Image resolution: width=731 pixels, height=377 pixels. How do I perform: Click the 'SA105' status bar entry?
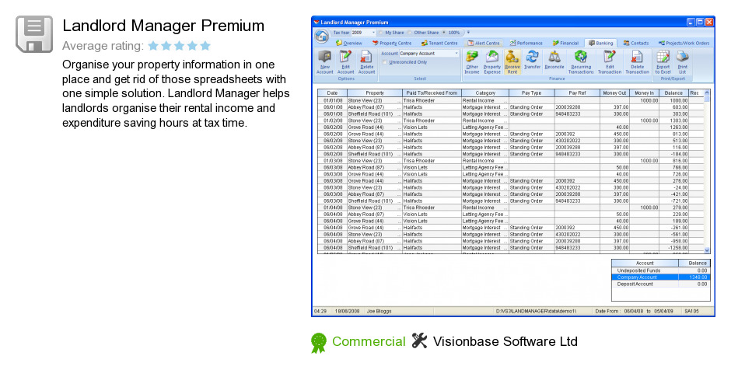pos(691,311)
